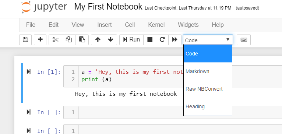Click into the first cell's code editor
This screenshot has width=282, height=134.
(x=173, y=76)
